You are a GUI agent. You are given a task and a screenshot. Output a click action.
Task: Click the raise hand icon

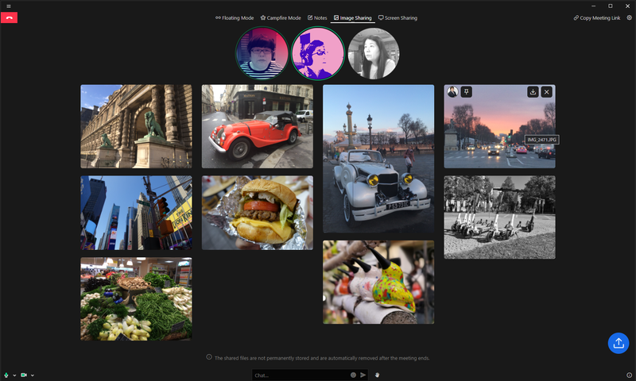tap(377, 375)
